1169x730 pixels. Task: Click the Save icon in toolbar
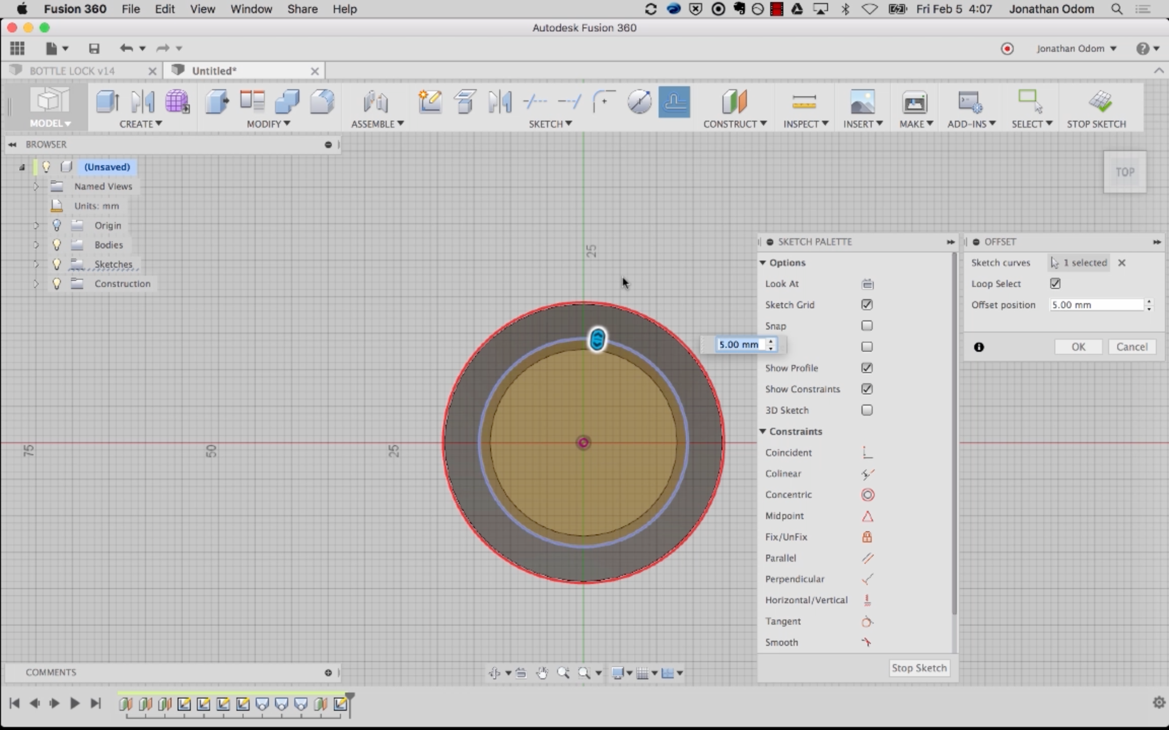(x=94, y=48)
